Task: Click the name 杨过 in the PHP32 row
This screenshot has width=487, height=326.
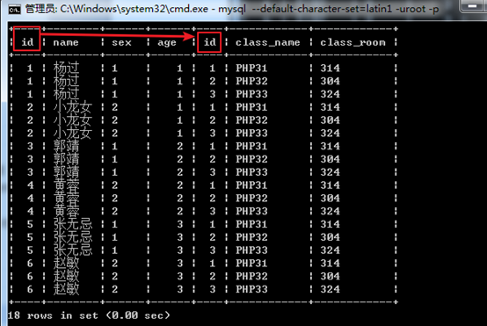Action: point(66,81)
